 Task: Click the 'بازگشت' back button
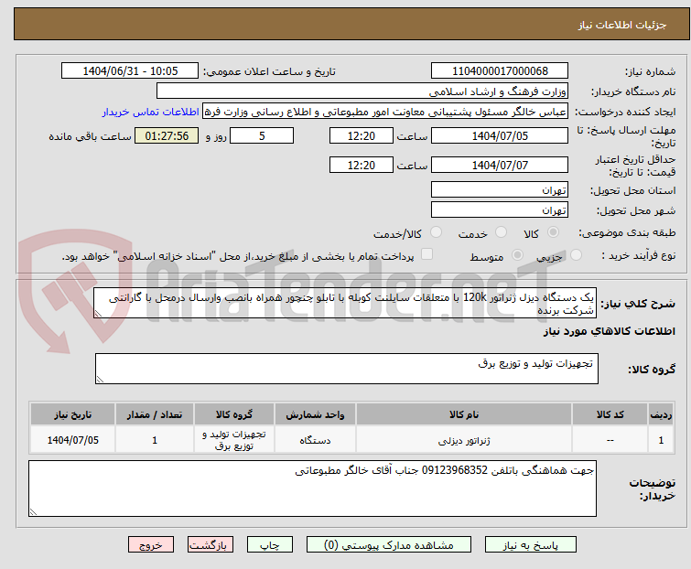(211, 545)
